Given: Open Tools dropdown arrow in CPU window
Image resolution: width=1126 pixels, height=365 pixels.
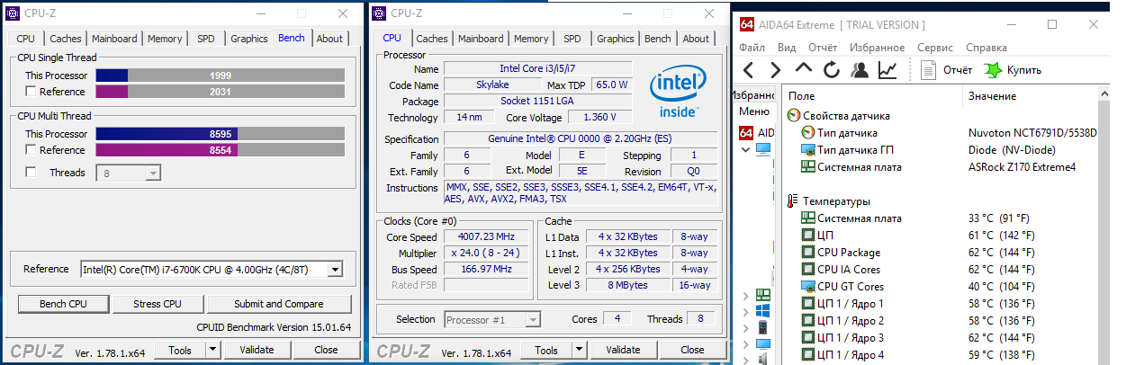Looking at the screenshot, I should click(x=580, y=350).
